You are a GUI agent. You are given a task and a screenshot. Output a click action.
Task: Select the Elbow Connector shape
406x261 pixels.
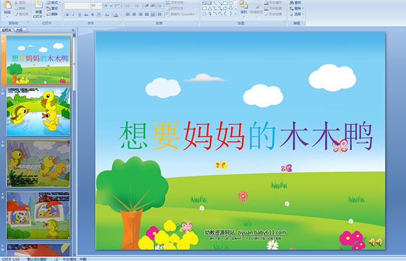coord(215,9)
